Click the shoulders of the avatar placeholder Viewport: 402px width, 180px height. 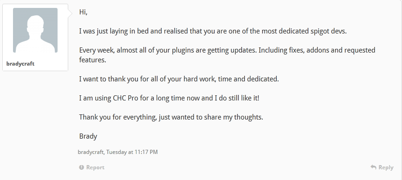(x=35, y=46)
